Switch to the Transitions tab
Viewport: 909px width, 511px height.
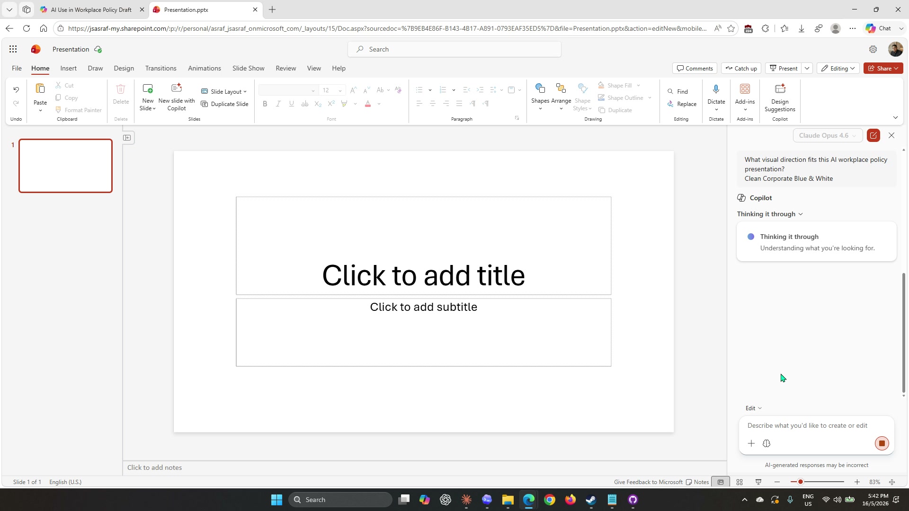160,69
